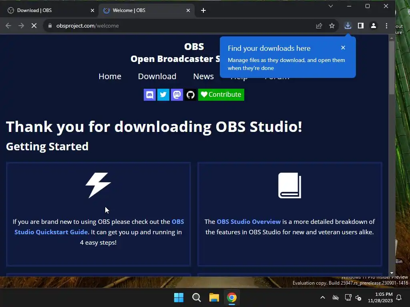Open the Mastodon icon link
The height and width of the screenshot is (307, 410).
177,94
